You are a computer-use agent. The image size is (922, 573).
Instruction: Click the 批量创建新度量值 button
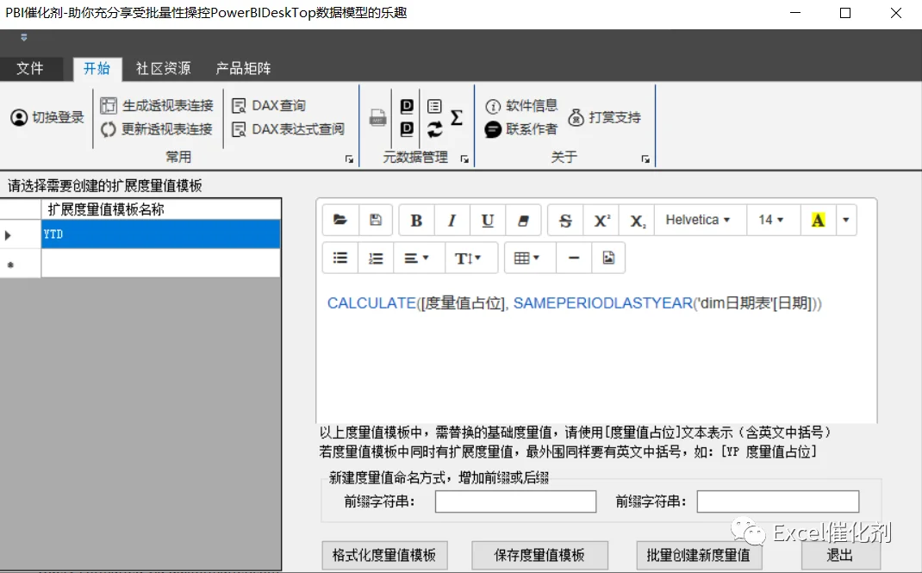pos(699,555)
